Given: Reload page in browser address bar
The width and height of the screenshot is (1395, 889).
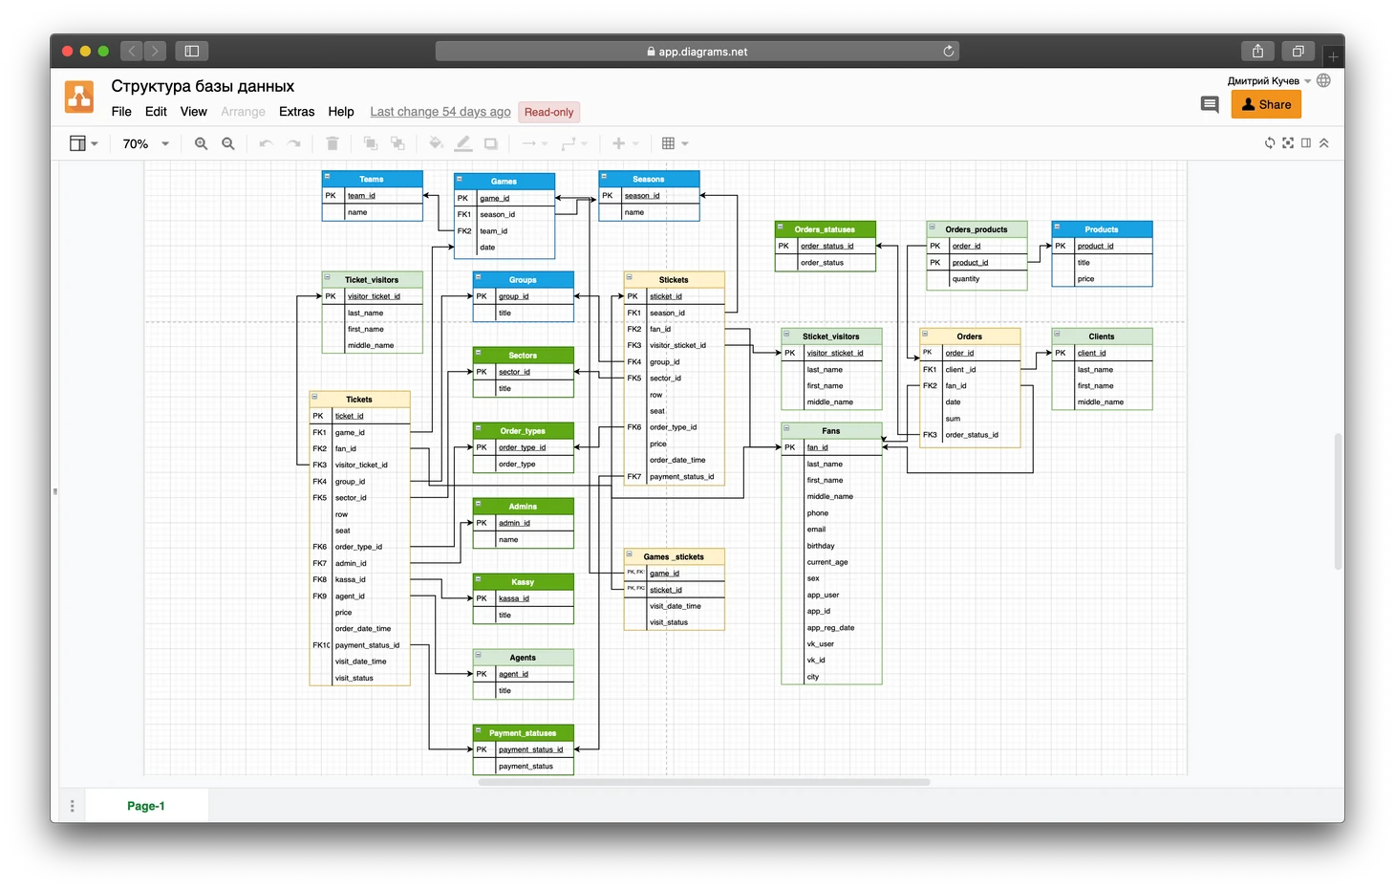Looking at the screenshot, I should pos(948,52).
